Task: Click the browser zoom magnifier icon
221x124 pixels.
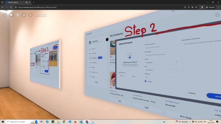Action: pos(189,7)
